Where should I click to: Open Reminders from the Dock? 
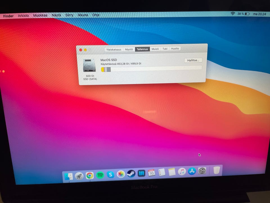pos(162,172)
